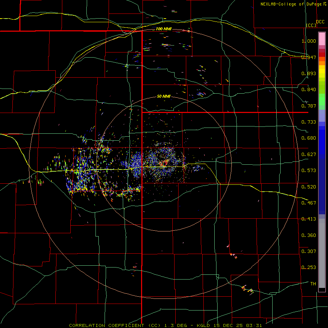Click the 0.680 scale value
The image size is (328, 328).
point(309,138)
